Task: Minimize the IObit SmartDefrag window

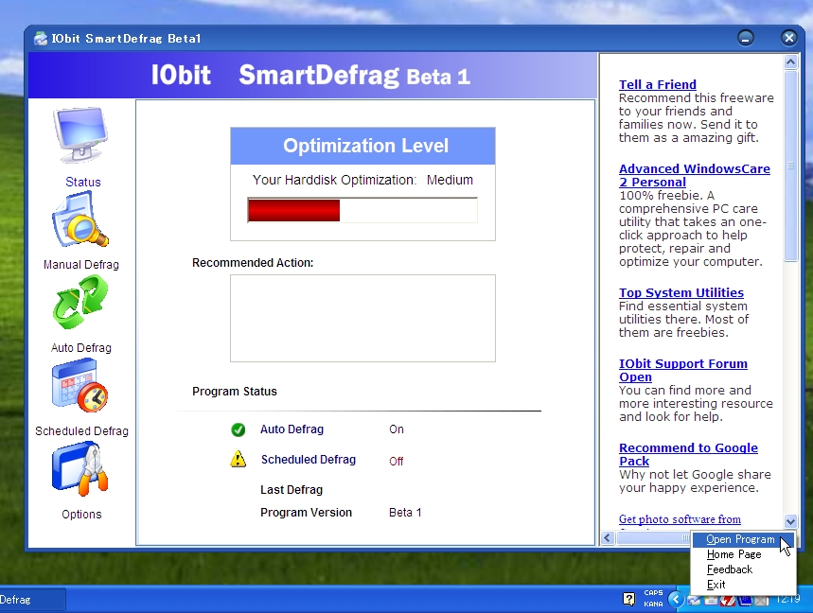Action: tap(746, 38)
